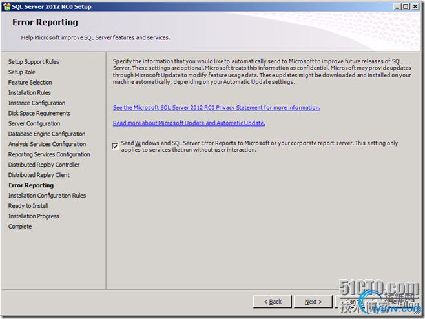The width and height of the screenshot is (425, 319).
Task: Click the Error Reporting page heading
Action: coord(45,22)
